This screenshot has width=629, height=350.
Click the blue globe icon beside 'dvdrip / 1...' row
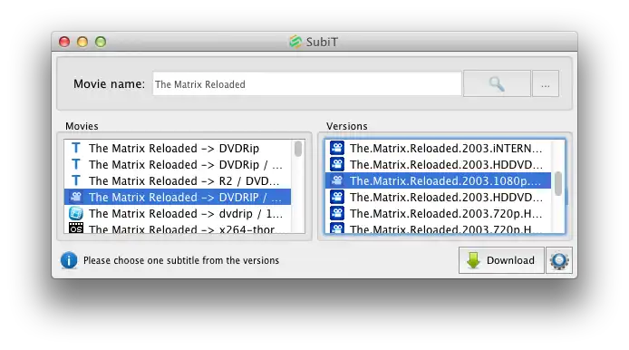pos(76,213)
